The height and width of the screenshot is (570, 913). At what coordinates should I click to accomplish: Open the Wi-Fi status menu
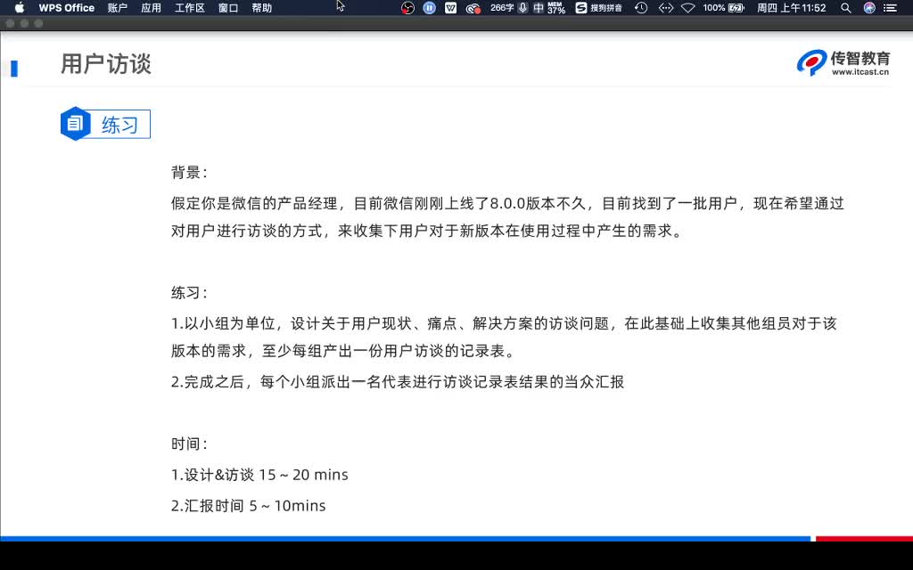pyautogui.click(x=688, y=7)
